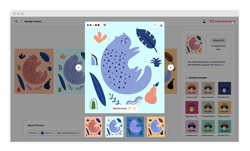The height and width of the screenshot is (151, 250).
Task: Download the recolored result
Action: pos(161,25)
